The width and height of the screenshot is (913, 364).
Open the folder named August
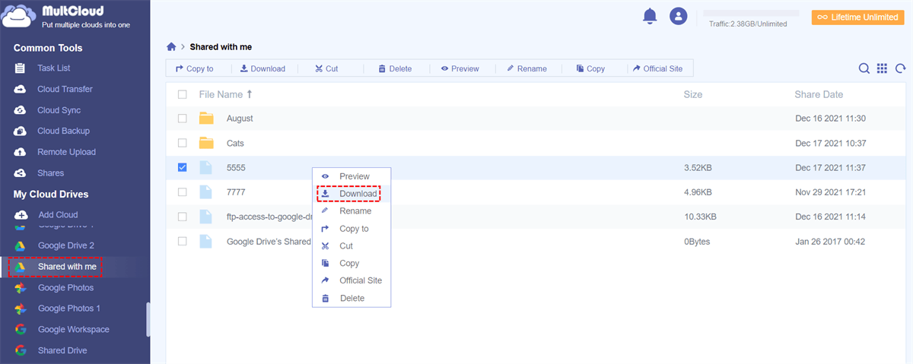[240, 119]
